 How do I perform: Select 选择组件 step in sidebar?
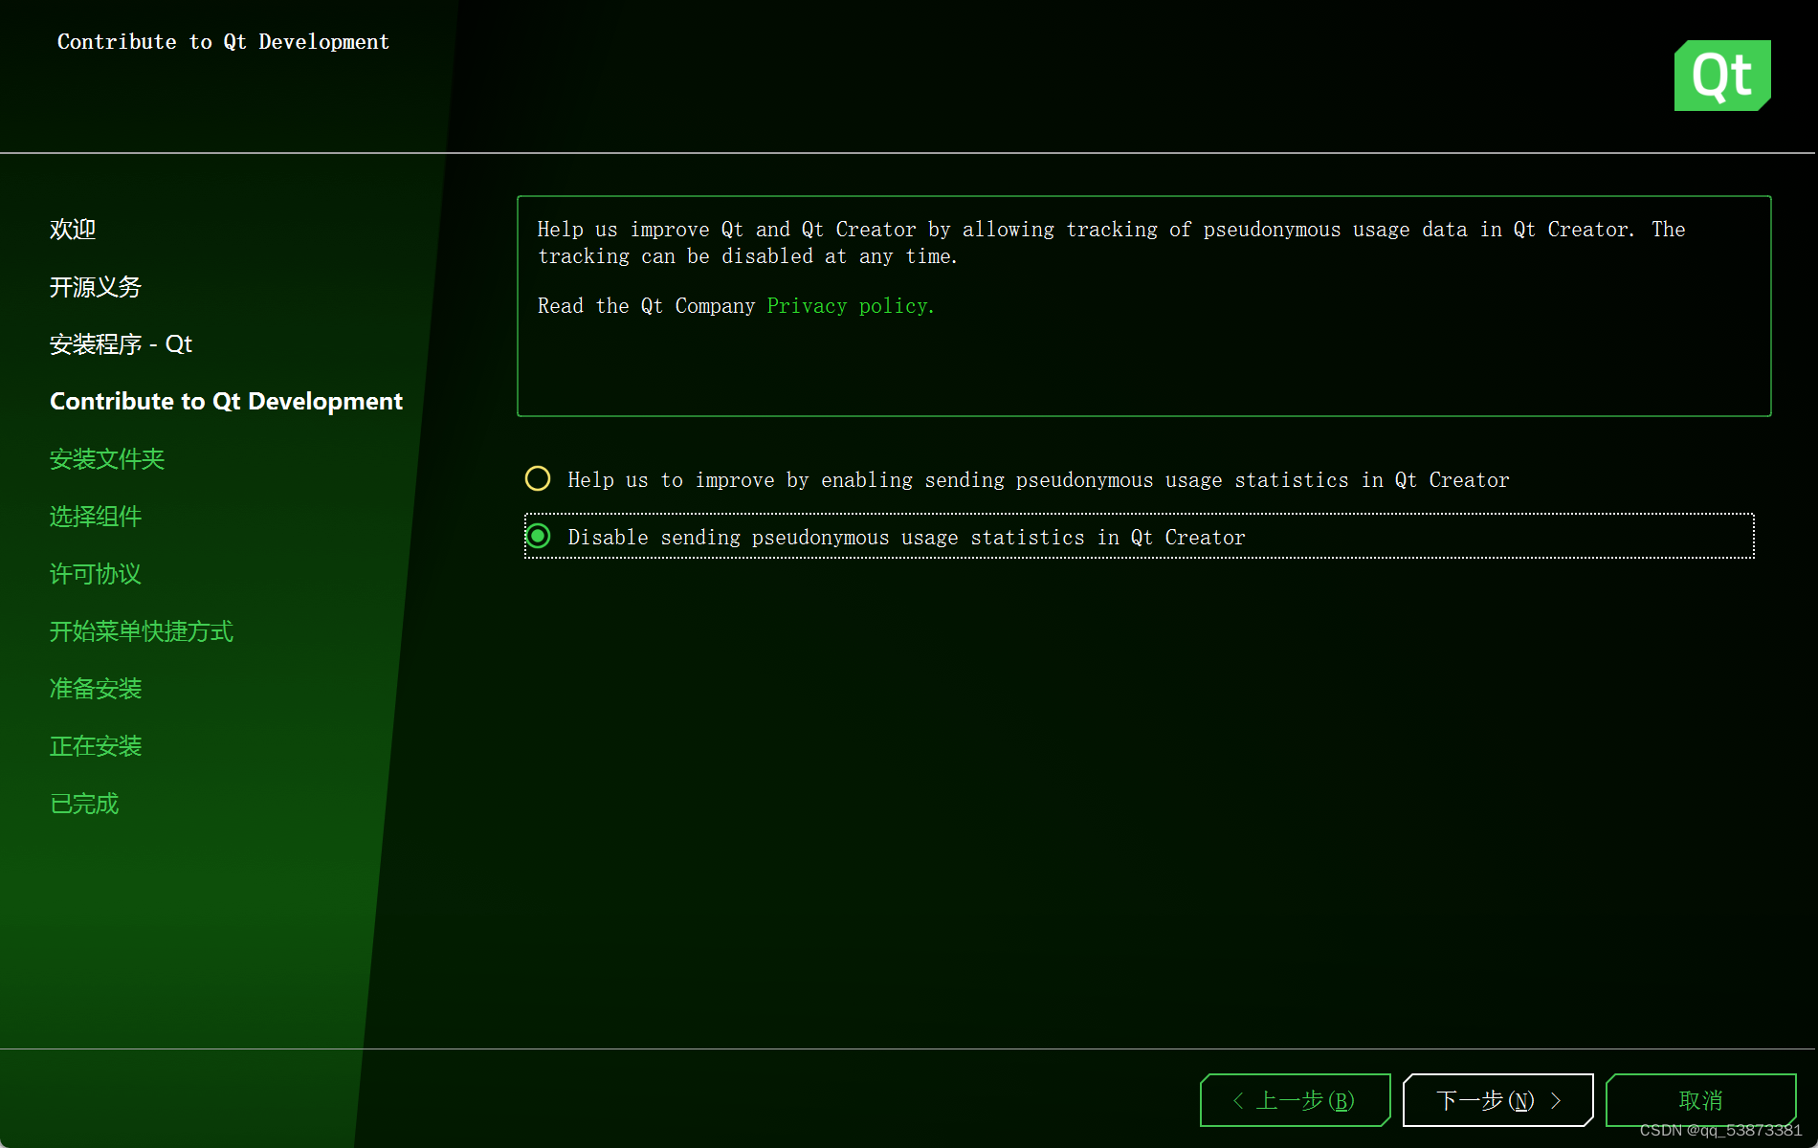coord(96,517)
